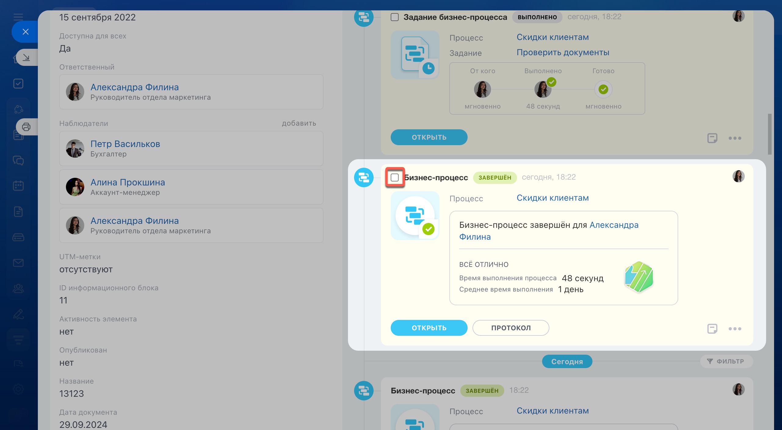Open 'Скидки клиентам' link in the ПРОТОКОЛ card
This screenshot has height=430, width=782.
pos(552,198)
